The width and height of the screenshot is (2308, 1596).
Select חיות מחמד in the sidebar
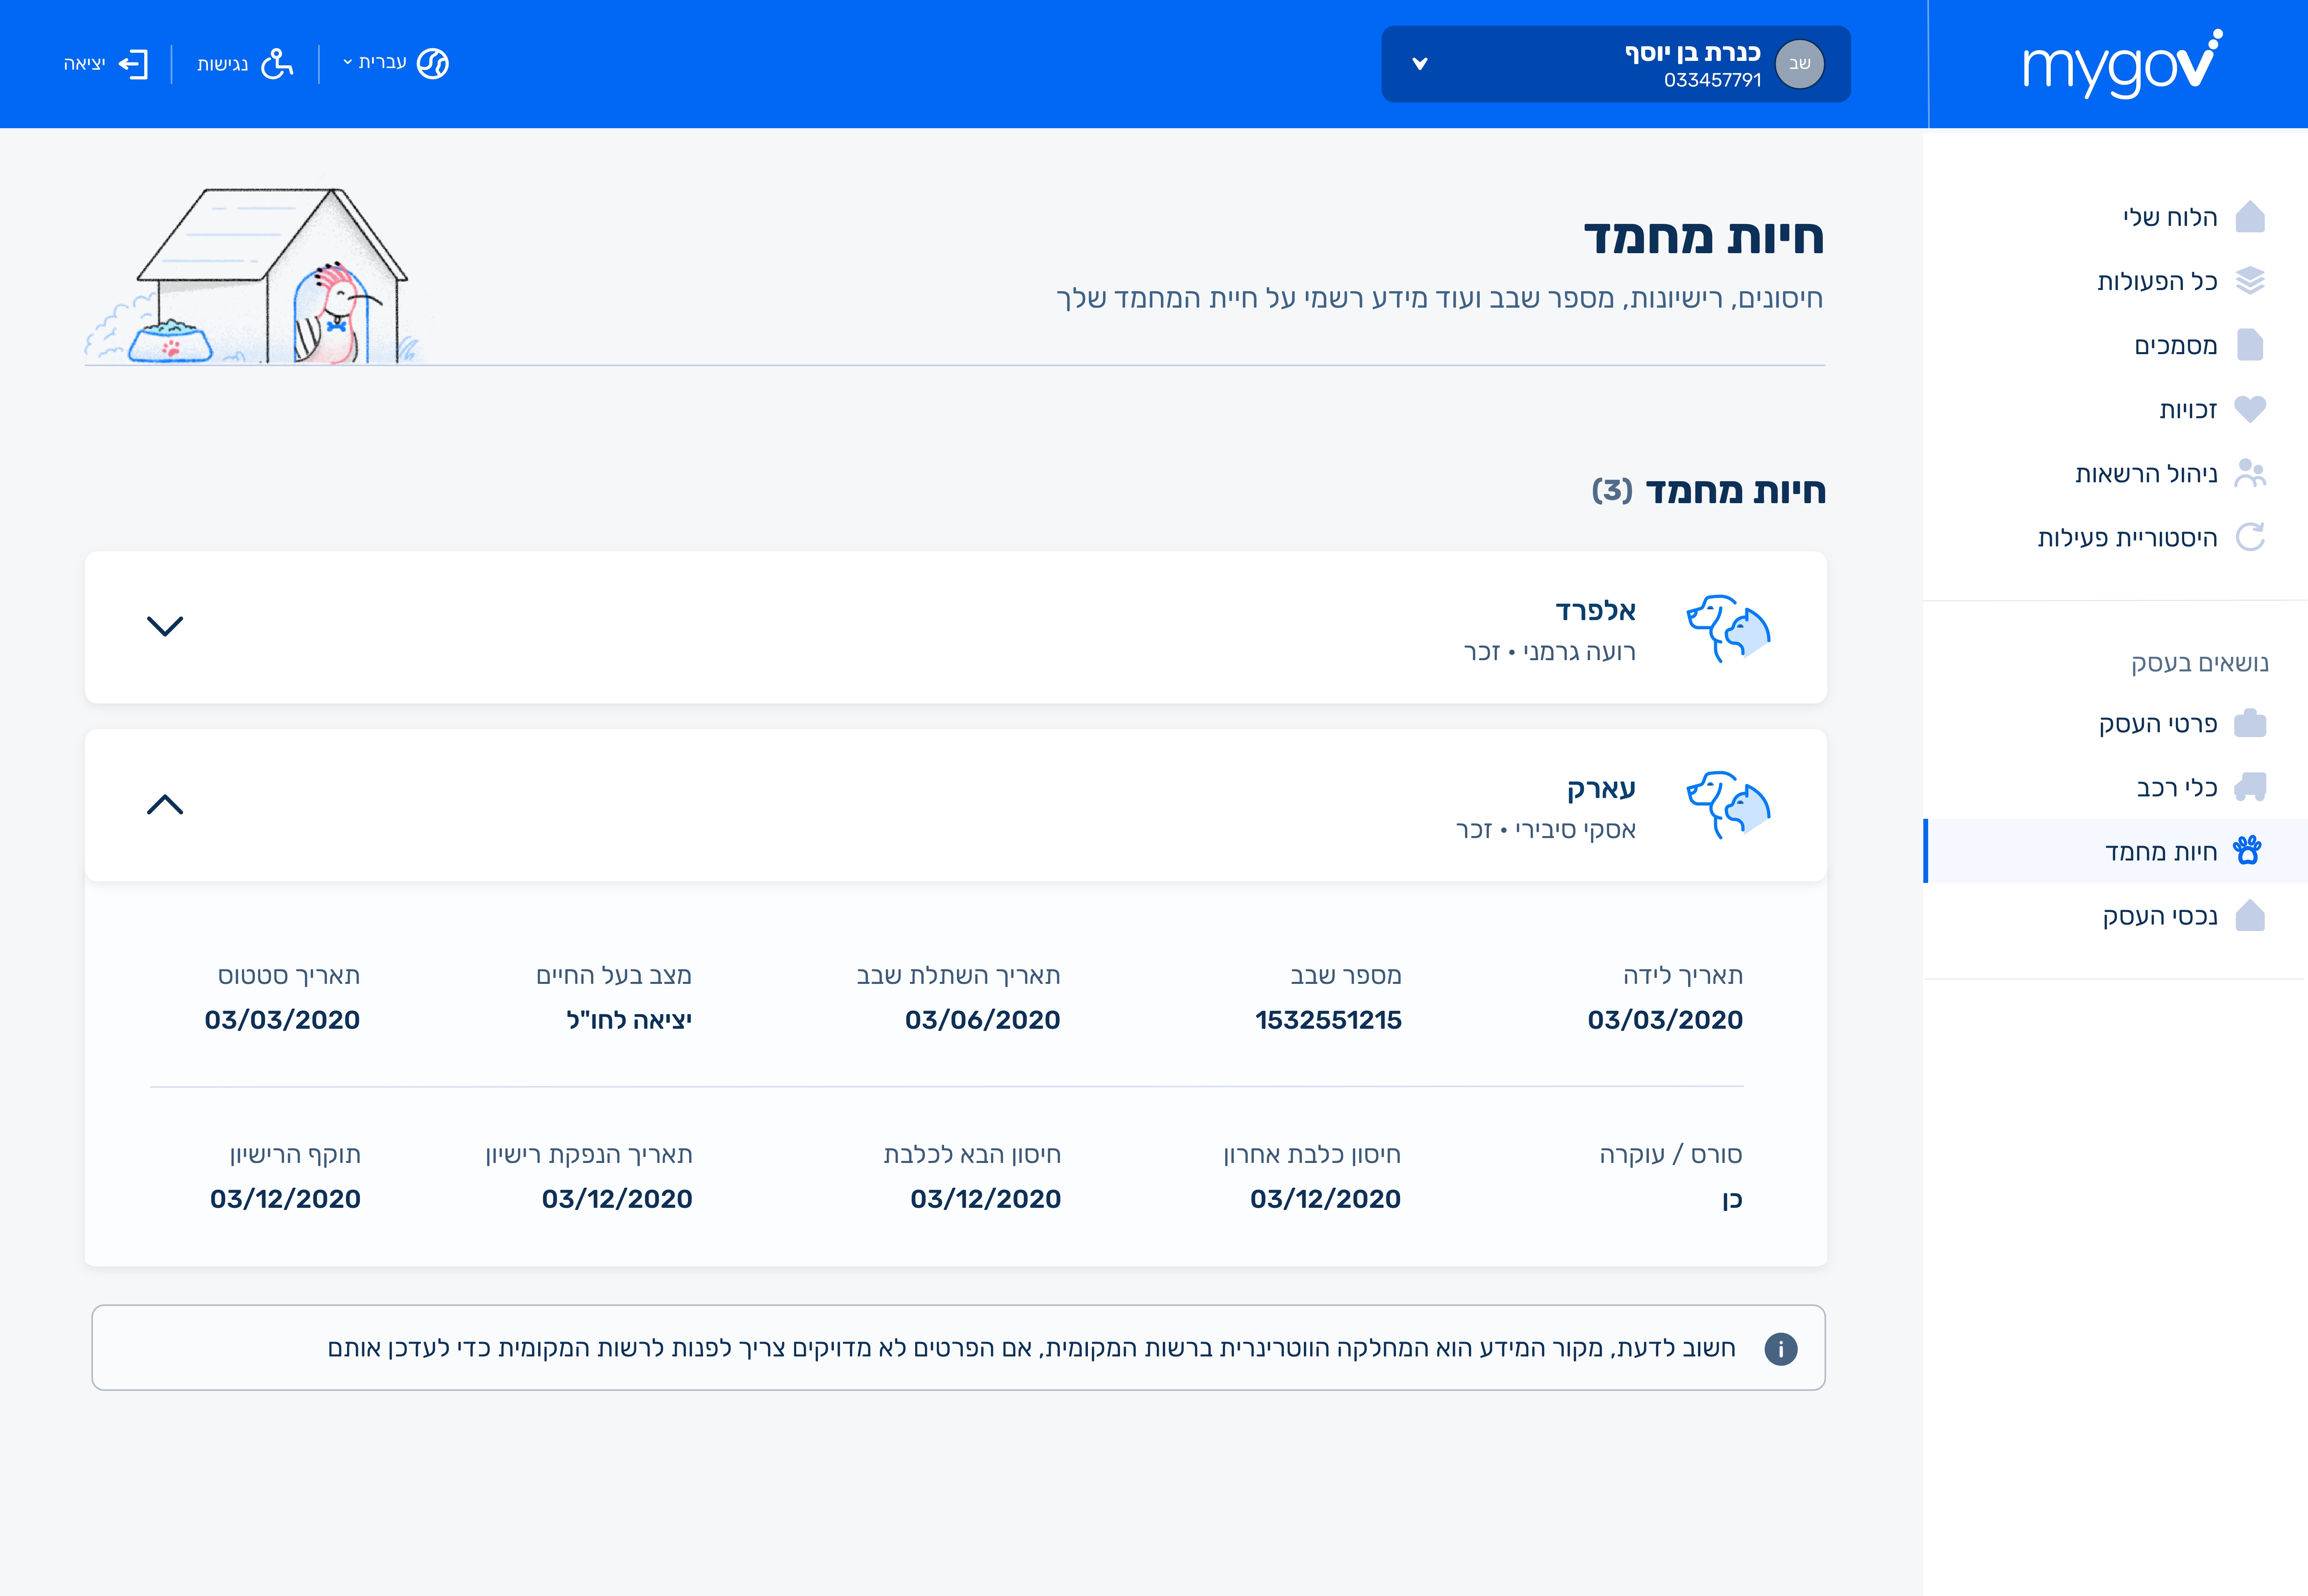click(x=2160, y=851)
